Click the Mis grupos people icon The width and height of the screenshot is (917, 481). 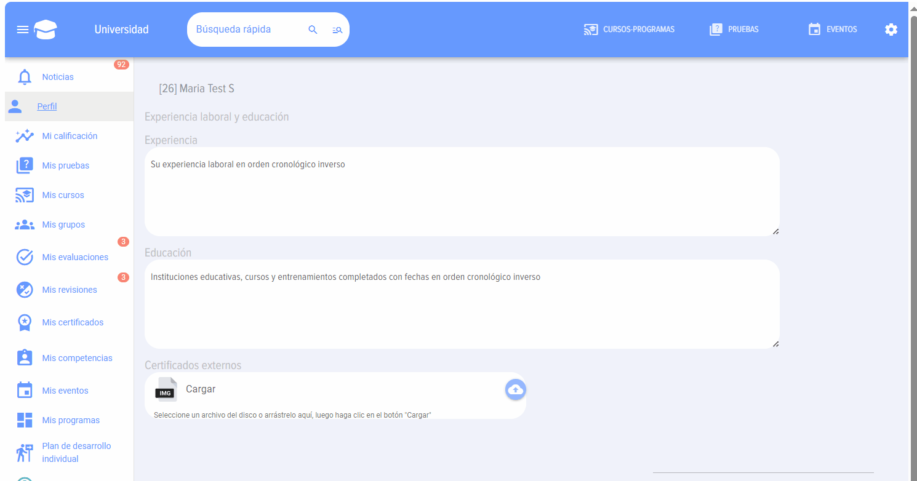(x=25, y=225)
